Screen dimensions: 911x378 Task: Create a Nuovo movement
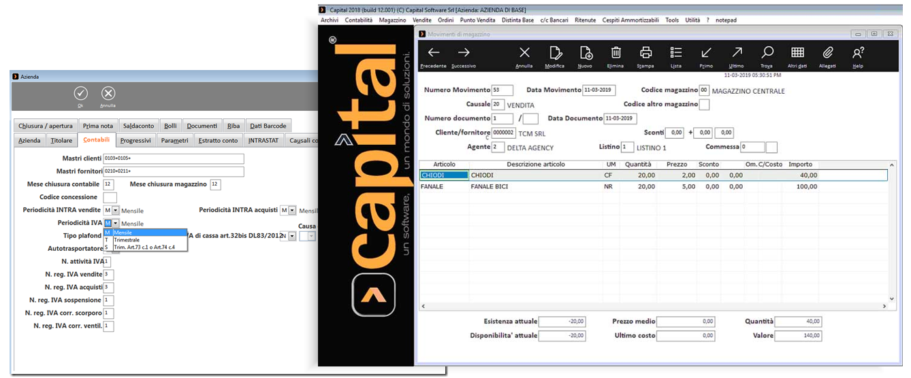click(586, 52)
